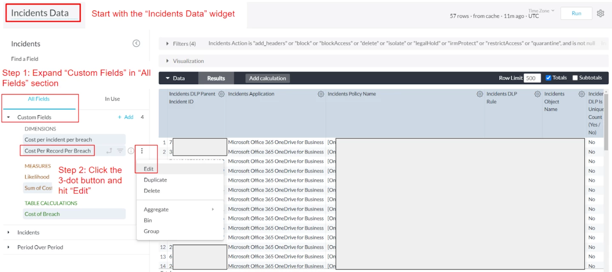Click the '57 rows · from cache' status text

[x=475, y=16]
